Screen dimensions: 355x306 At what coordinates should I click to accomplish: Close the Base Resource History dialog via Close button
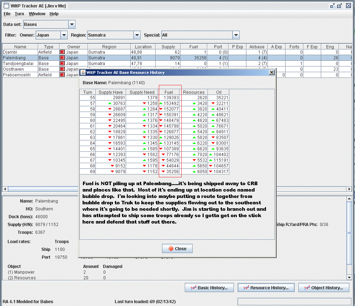[177, 248]
